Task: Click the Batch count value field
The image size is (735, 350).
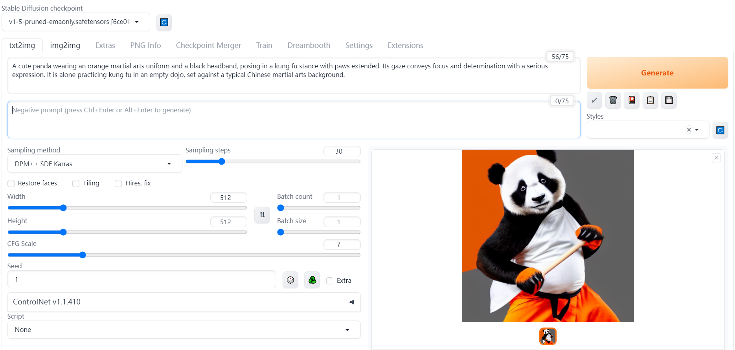Action: click(x=342, y=198)
